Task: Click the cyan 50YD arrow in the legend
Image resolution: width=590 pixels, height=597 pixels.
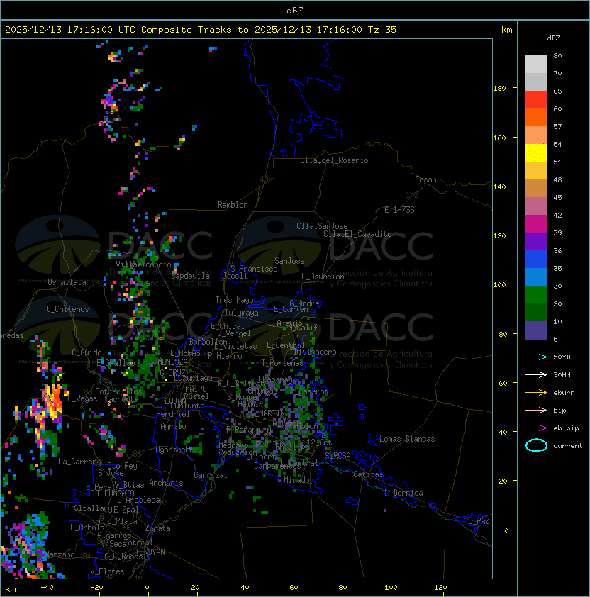Action: [x=536, y=357]
